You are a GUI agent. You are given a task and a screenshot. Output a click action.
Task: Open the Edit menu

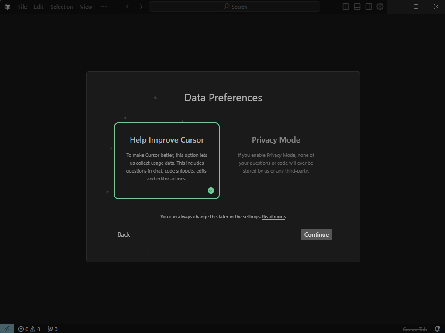38,7
